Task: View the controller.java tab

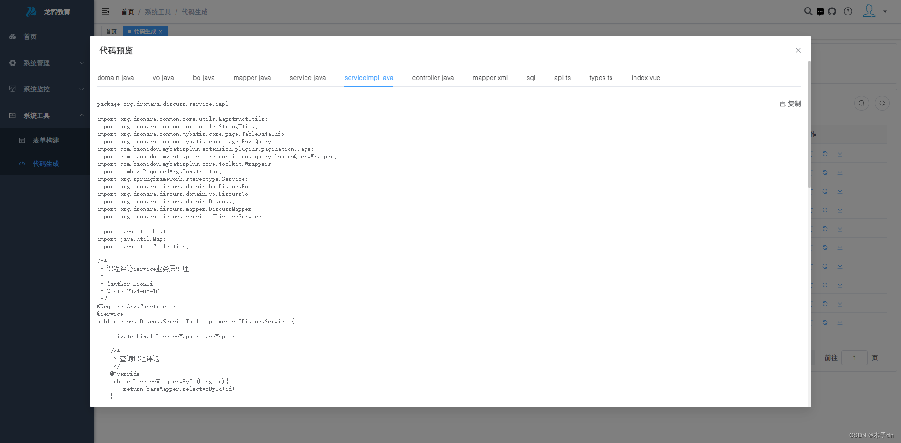Action: 433,78
